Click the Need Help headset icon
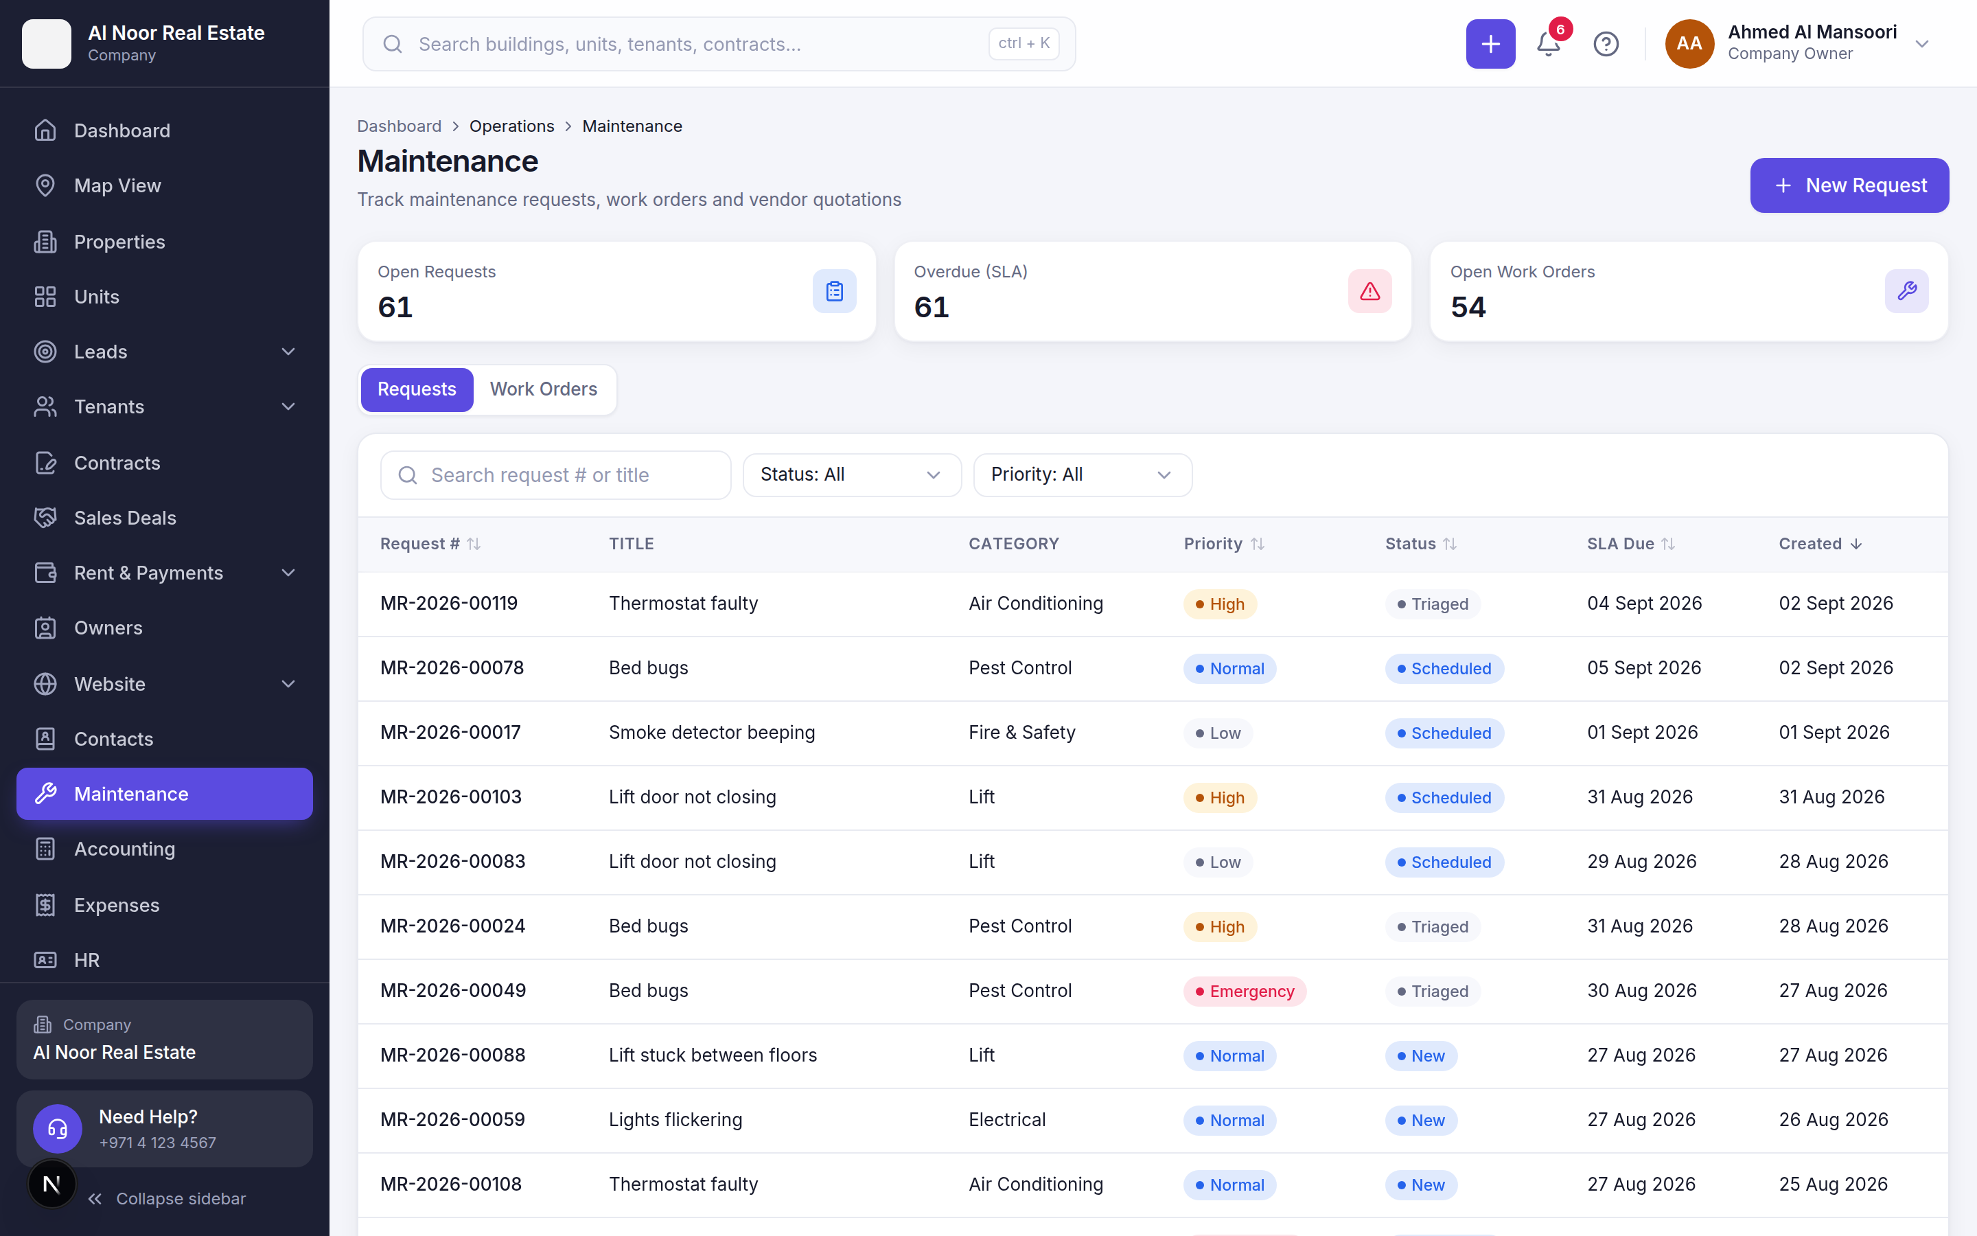The width and height of the screenshot is (1977, 1236). [57, 1129]
